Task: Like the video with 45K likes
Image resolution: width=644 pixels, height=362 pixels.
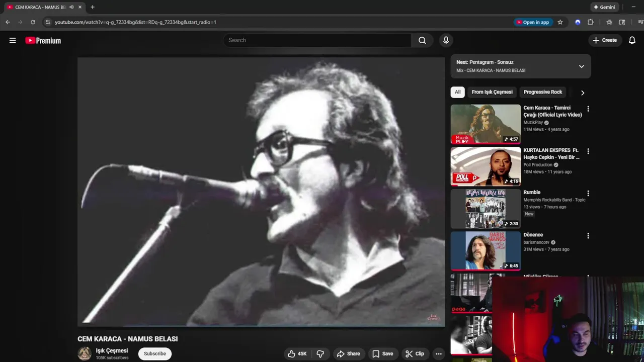Action: click(x=297, y=353)
